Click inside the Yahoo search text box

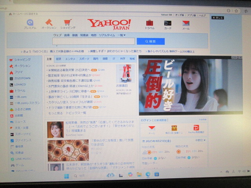(93, 41)
